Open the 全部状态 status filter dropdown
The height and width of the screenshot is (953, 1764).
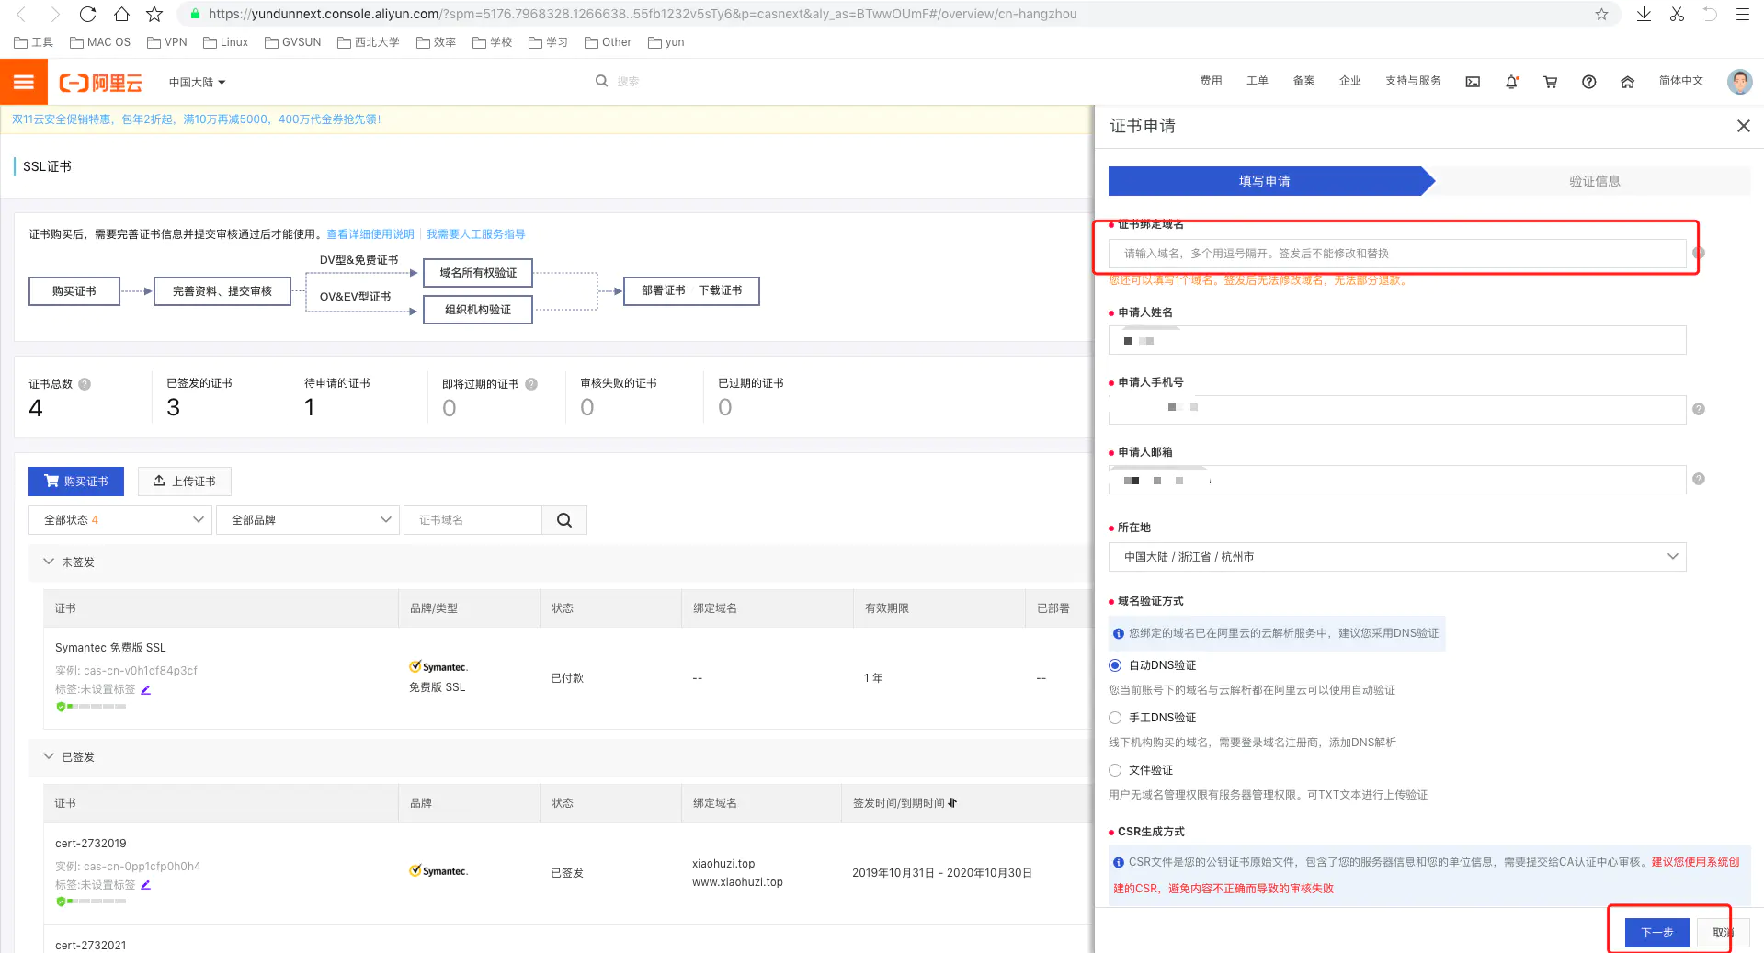120,520
